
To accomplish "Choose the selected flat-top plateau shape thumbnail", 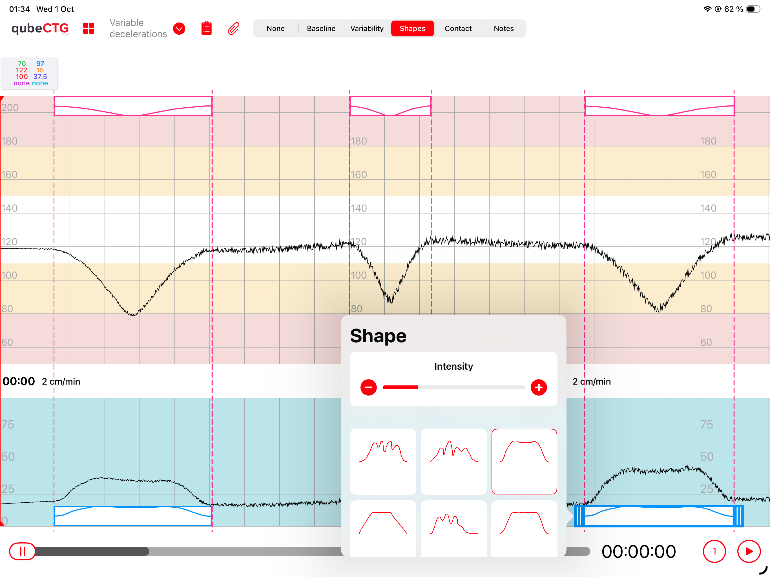I will [x=524, y=461].
